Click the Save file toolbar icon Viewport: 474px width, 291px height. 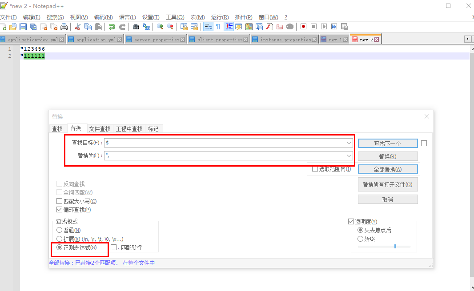23,27
